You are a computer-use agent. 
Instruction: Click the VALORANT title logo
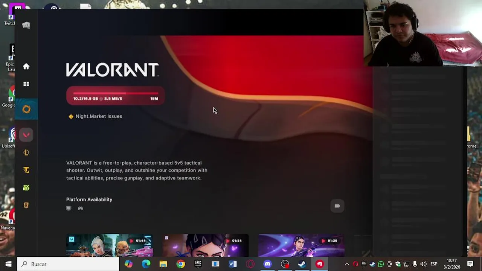[x=113, y=70]
